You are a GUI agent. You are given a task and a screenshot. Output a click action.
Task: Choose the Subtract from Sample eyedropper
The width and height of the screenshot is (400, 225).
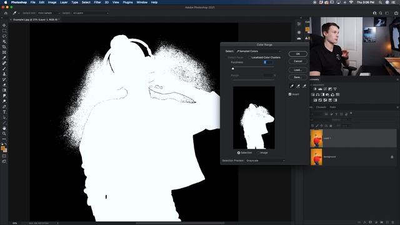coord(304,86)
